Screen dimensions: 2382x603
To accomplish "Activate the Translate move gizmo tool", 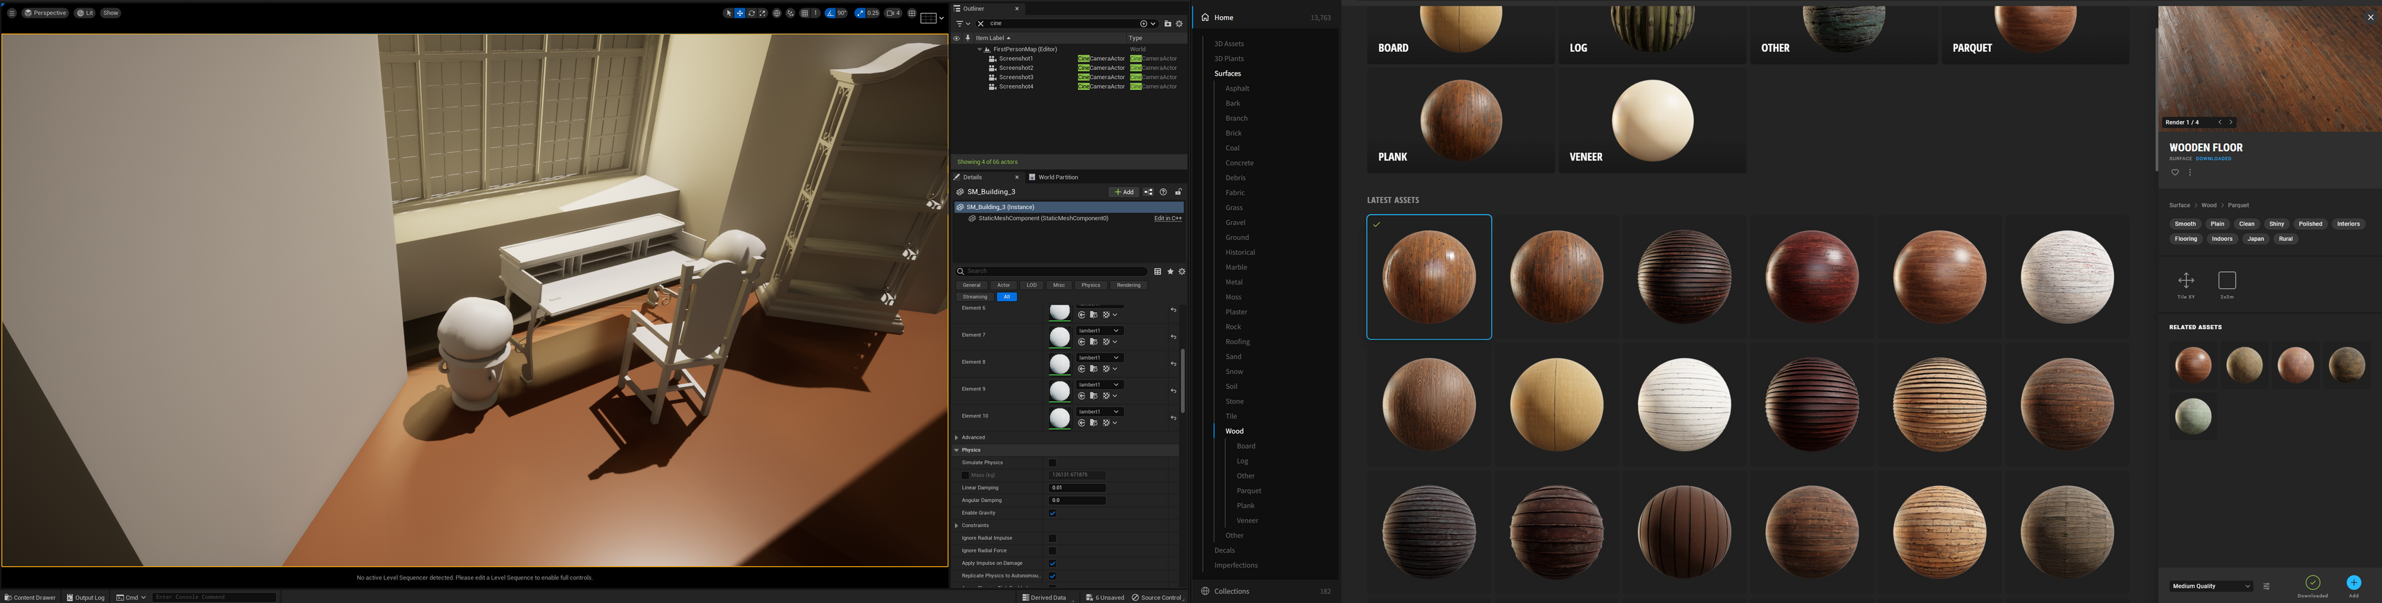I will 740,13.
